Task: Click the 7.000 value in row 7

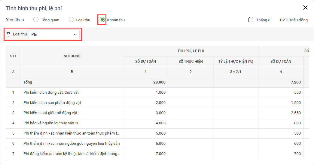Action: coord(160,154)
